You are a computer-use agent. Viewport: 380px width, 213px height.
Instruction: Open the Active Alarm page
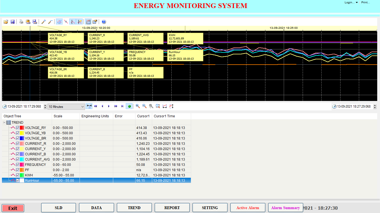point(248,208)
